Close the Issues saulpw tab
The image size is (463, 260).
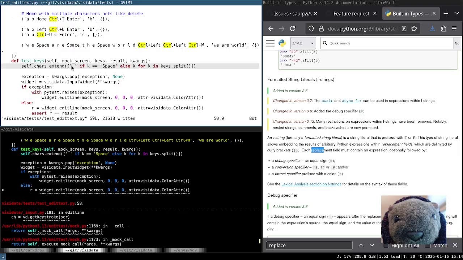tap(315, 14)
